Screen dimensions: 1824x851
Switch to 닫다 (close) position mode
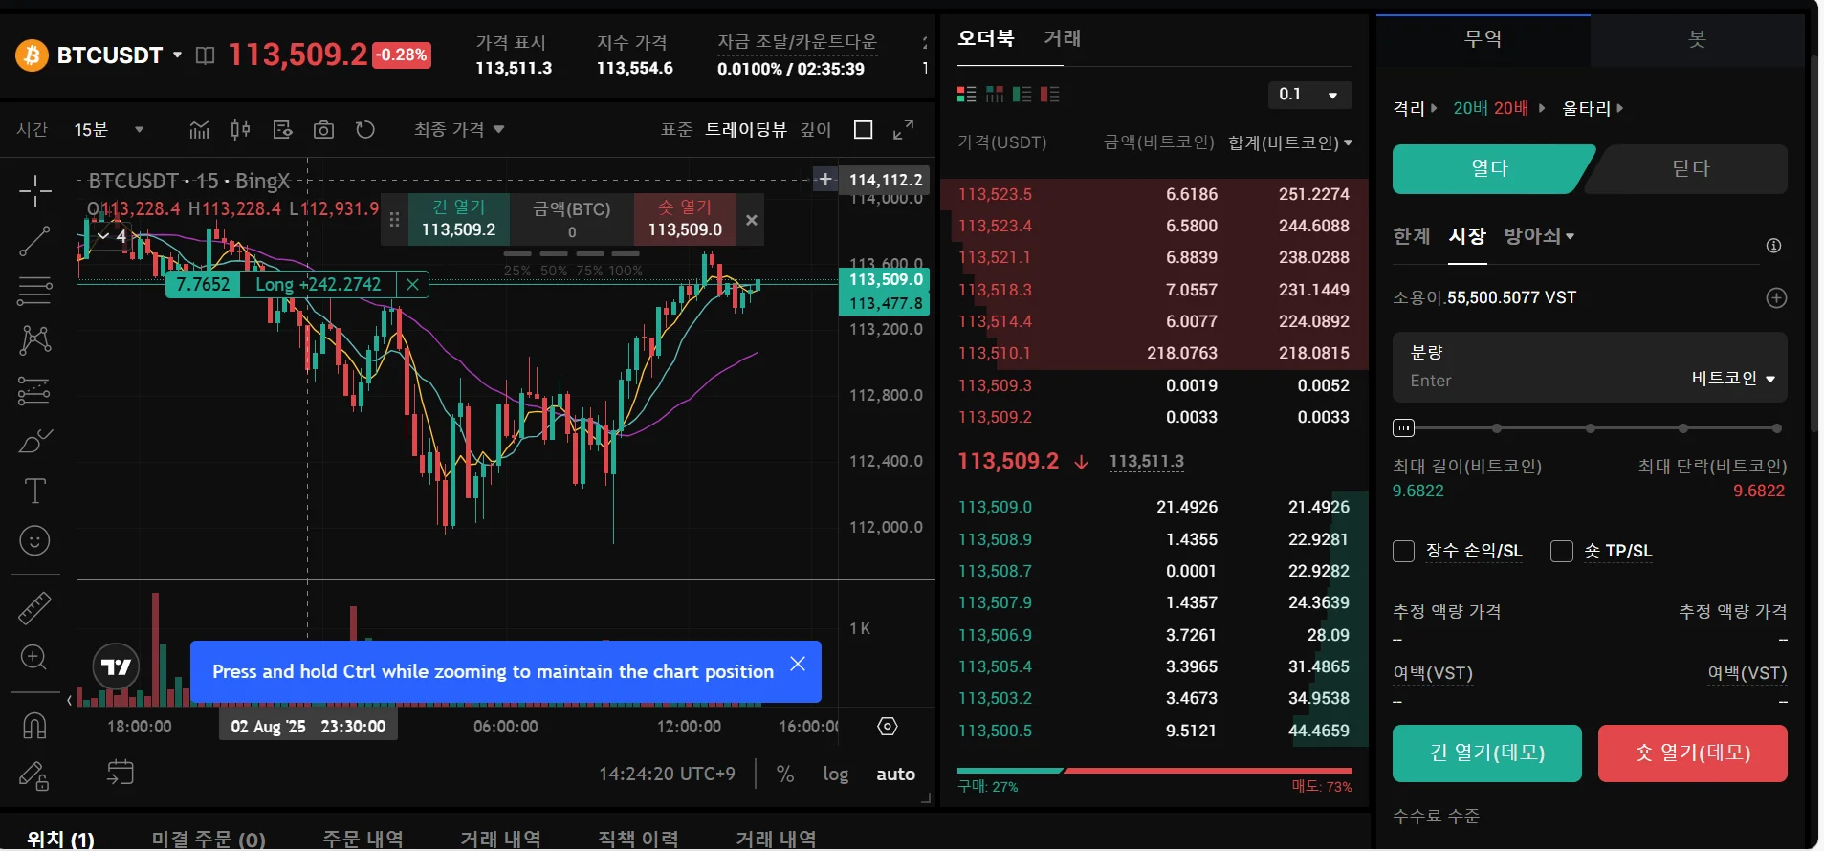coord(1690,168)
